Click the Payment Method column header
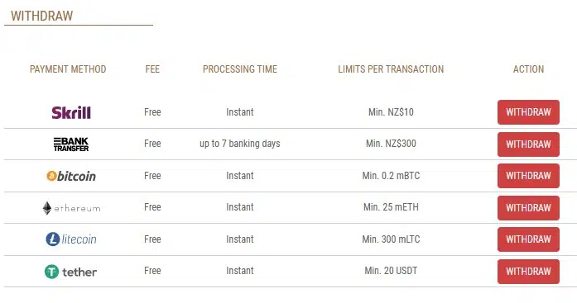 pyautogui.click(x=68, y=69)
